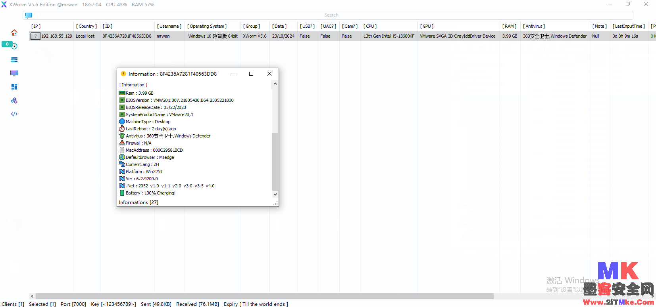Sort by the [CPU] column header
656x307 pixels.
[x=370, y=26]
